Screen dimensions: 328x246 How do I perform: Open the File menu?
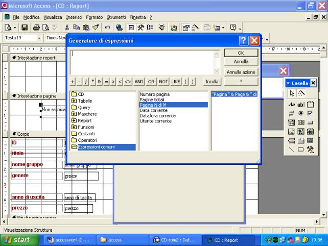pos(16,17)
